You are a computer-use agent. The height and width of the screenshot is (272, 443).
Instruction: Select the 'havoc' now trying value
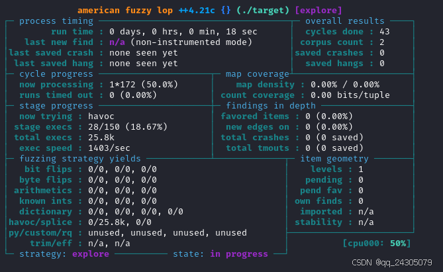(101, 116)
